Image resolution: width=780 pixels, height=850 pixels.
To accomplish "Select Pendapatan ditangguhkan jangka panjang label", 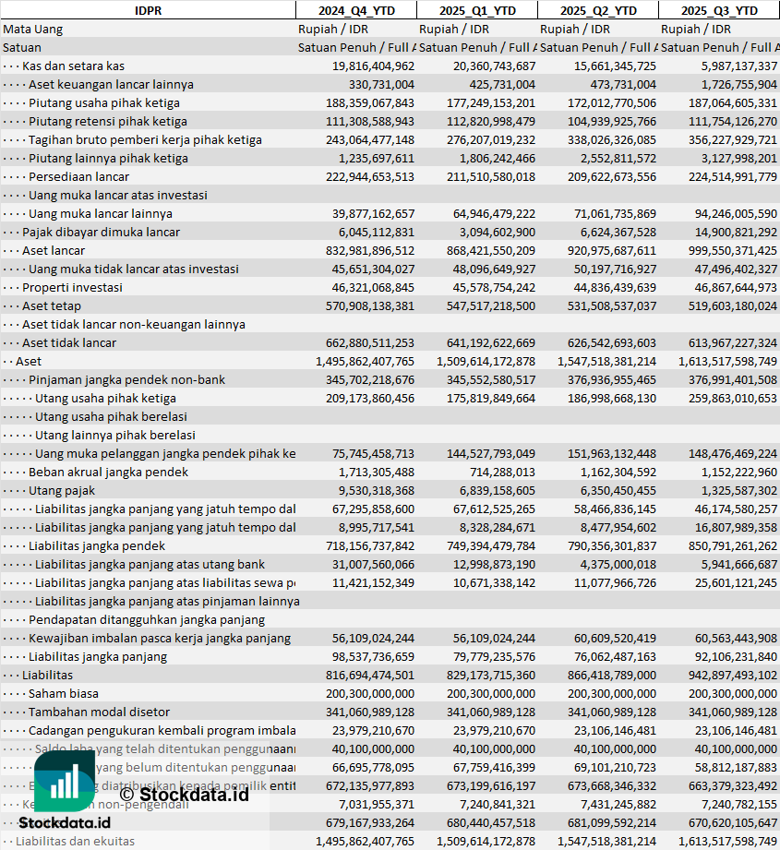I will (147, 618).
